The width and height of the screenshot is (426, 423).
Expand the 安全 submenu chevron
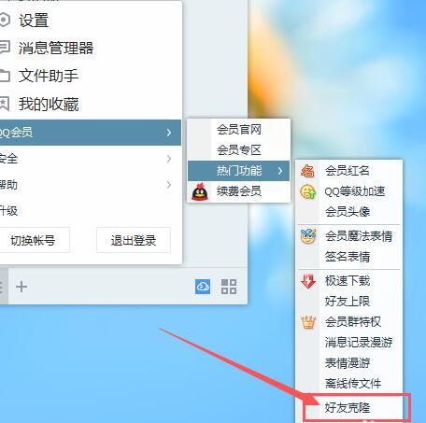169,159
